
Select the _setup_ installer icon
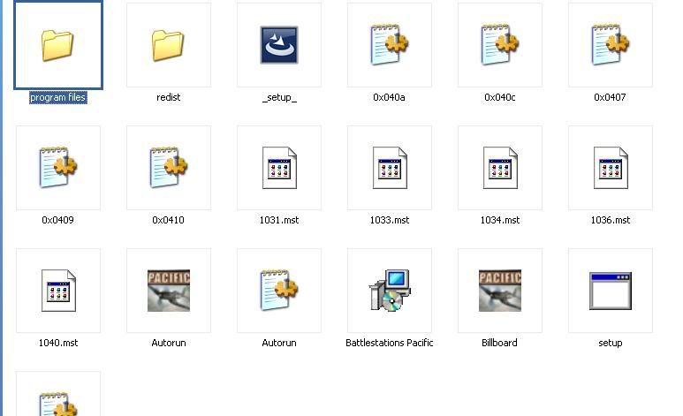[x=278, y=44]
